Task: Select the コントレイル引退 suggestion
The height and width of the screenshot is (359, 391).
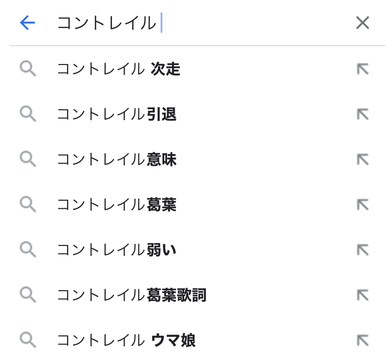Action: [x=117, y=114]
